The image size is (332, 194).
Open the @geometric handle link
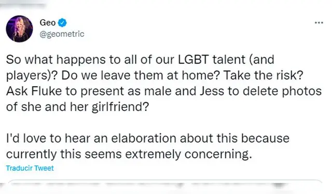tap(62, 34)
